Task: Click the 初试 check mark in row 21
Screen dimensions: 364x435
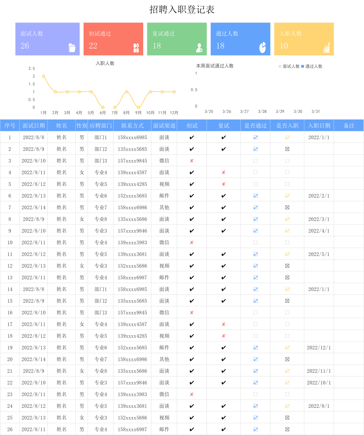Action: tap(192, 371)
